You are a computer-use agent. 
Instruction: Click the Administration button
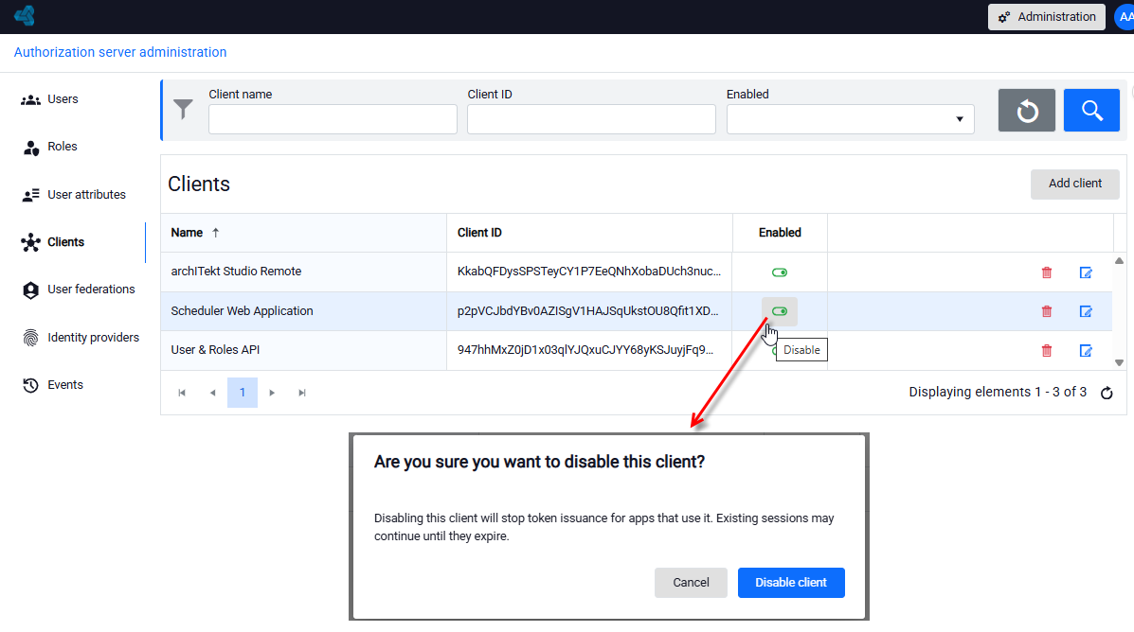(1047, 17)
